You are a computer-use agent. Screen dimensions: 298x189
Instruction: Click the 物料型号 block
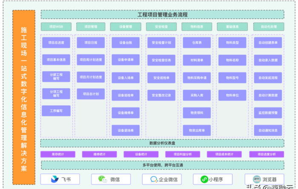click(x=232, y=78)
